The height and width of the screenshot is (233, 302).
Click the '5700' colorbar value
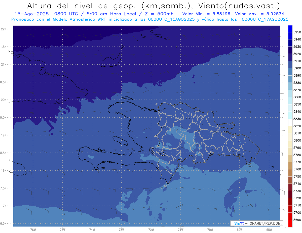[x=297, y=212]
